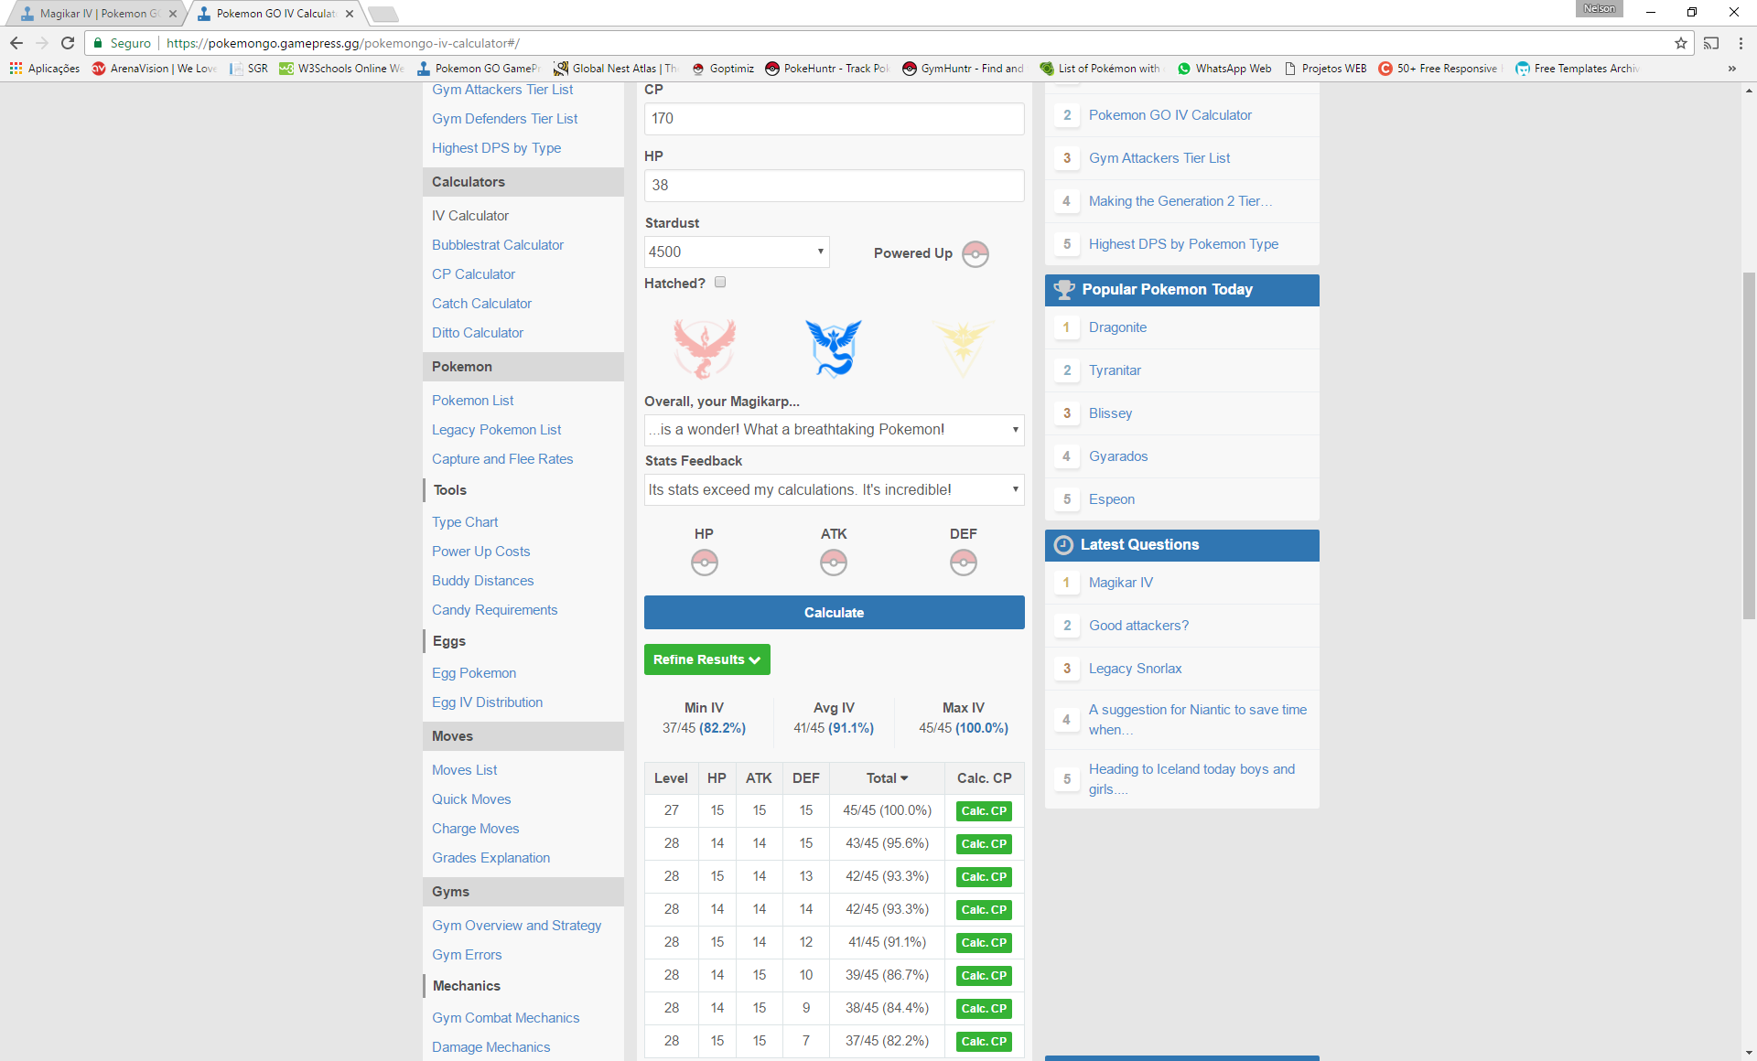The image size is (1757, 1061).
Task: Open the 50+ Free Responsive bookmark
Action: pyautogui.click(x=1439, y=69)
